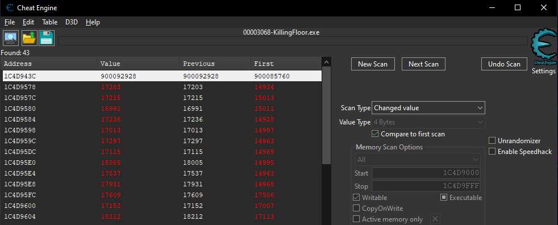Viewport: 558px width, 225px height.
Task: Click the Start address field 1C4D9000
Action: click(426, 173)
